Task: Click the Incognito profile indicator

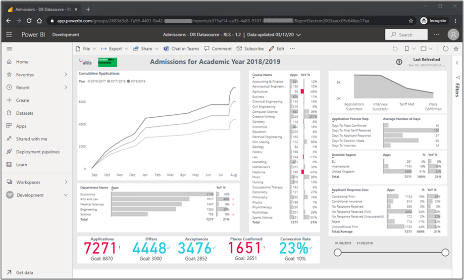Action: point(434,21)
